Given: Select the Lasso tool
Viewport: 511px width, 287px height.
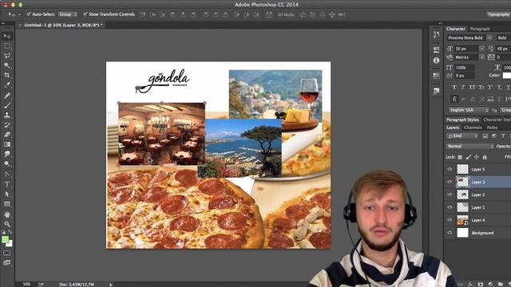Looking at the screenshot, I should (7, 56).
